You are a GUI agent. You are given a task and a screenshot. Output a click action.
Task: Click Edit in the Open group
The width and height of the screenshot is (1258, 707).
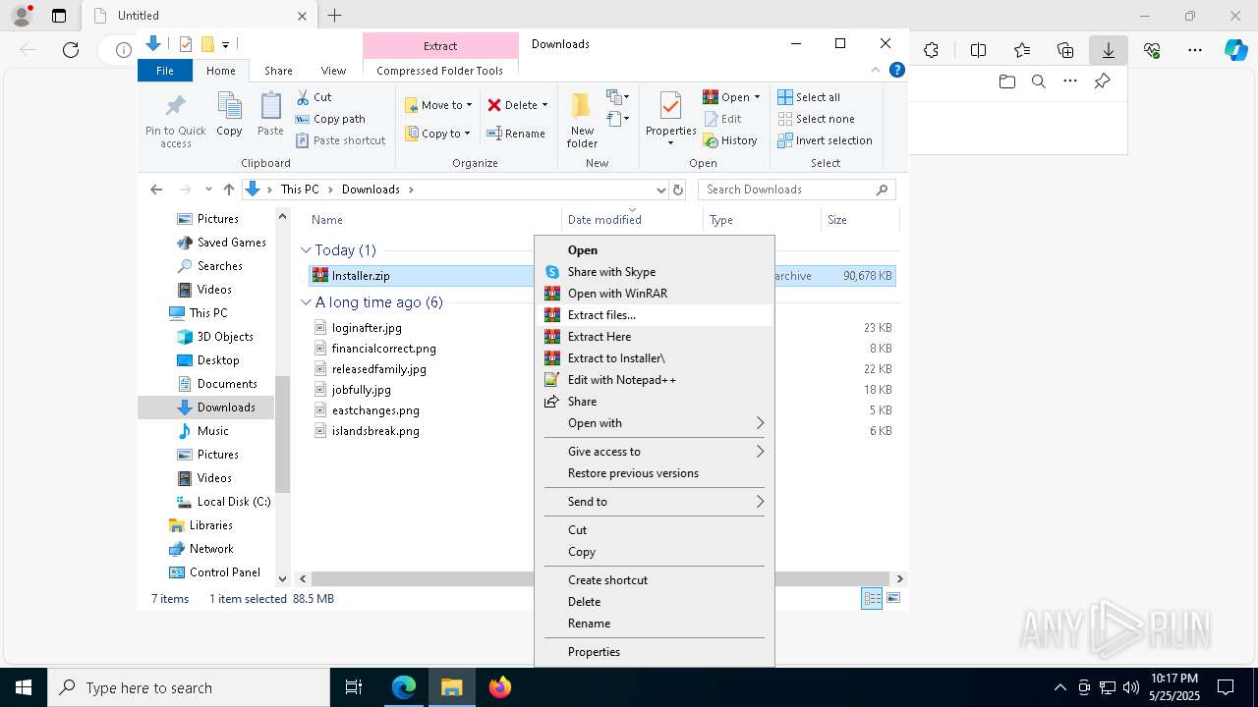pos(722,119)
